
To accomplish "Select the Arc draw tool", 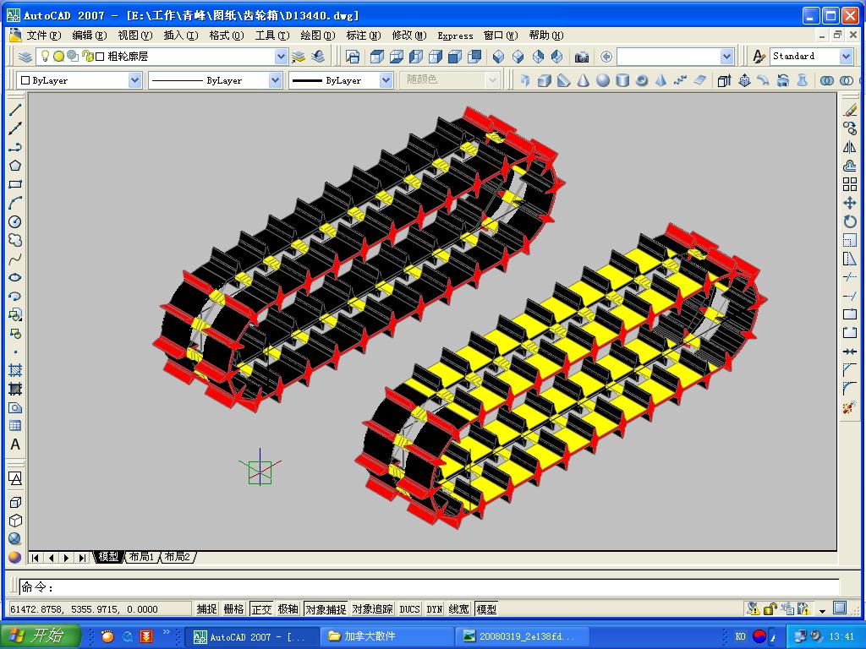I will (15, 203).
